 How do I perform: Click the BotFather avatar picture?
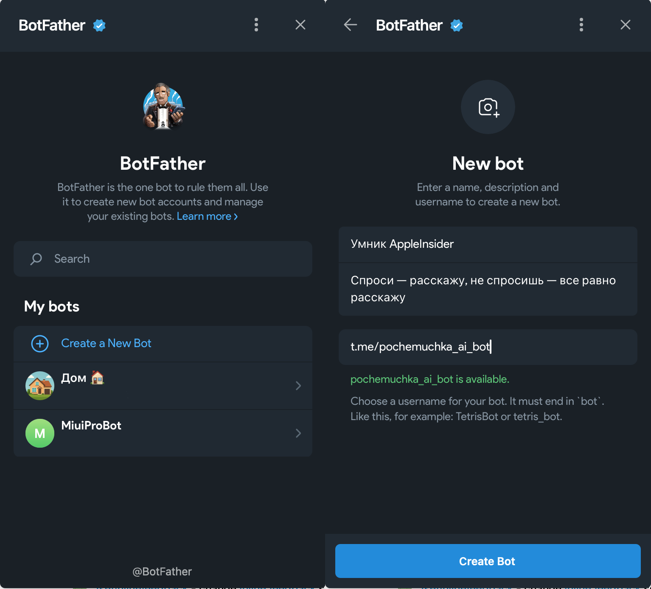(x=163, y=107)
